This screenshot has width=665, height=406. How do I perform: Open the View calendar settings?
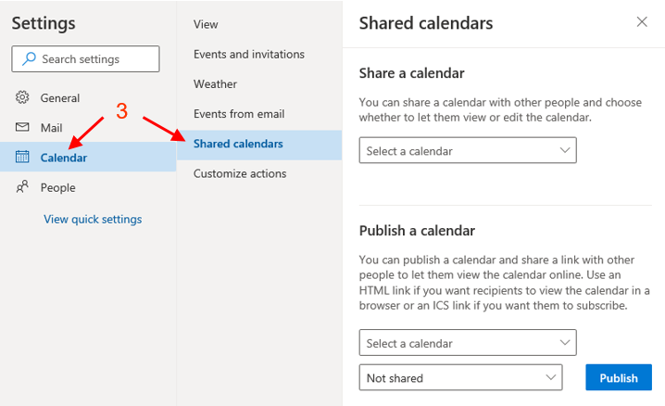click(x=206, y=24)
